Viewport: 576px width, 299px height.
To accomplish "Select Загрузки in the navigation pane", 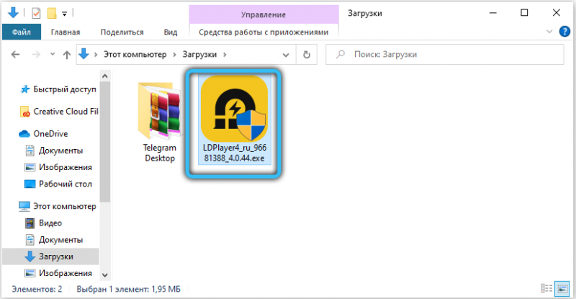I will (50, 256).
